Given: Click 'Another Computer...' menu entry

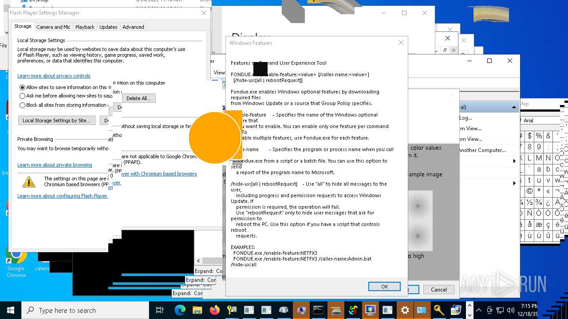Looking at the screenshot, I should [482, 150].
